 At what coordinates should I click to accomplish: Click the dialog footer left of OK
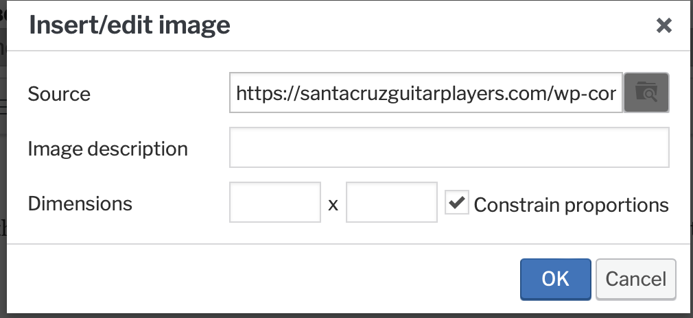click(274, 279)
